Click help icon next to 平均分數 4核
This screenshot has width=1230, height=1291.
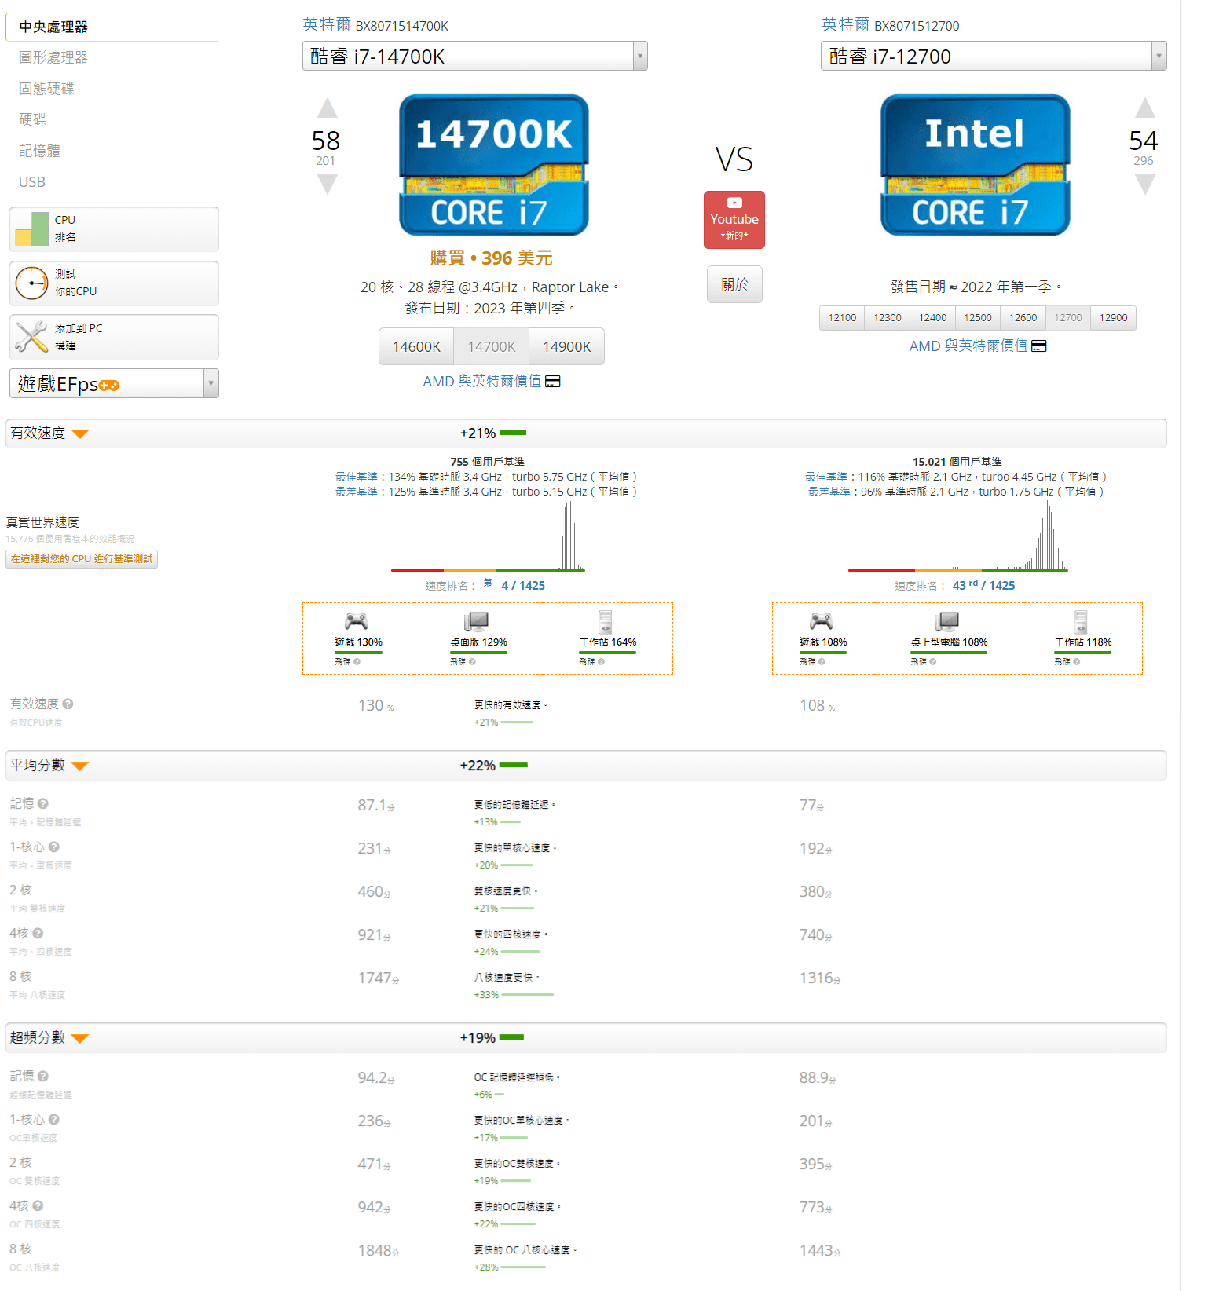point(38,933)
